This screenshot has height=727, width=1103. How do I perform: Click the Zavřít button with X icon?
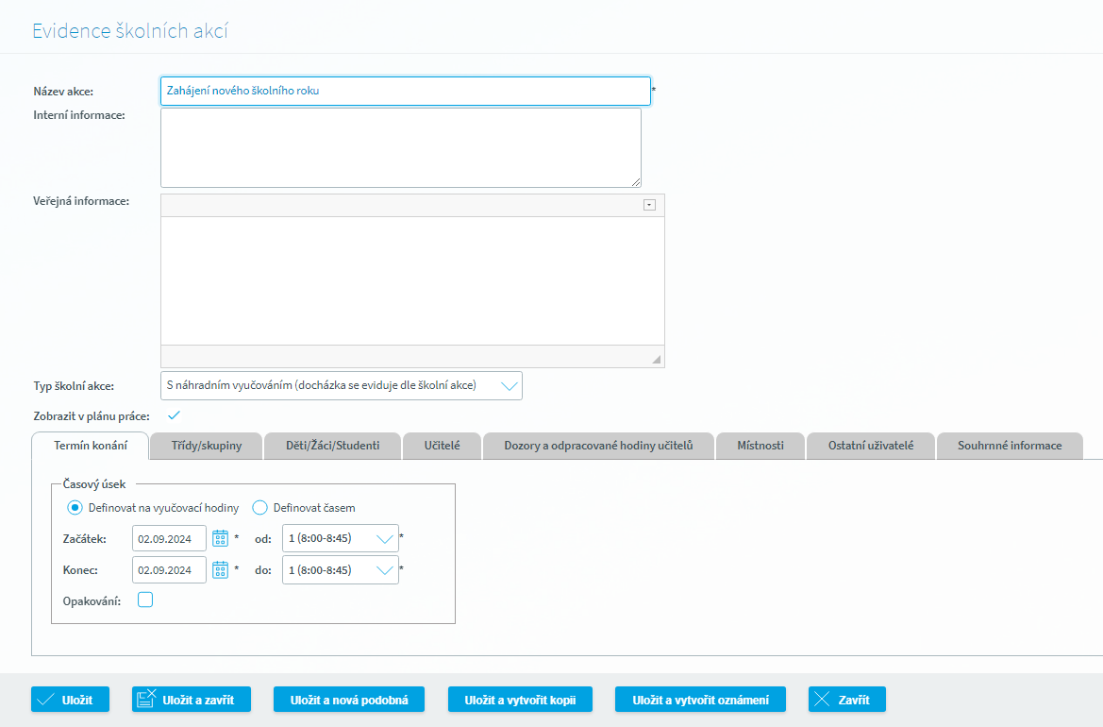pos(847,700)
